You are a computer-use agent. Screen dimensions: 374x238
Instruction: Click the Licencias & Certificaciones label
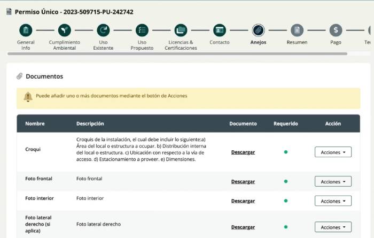tap(181, 45)
